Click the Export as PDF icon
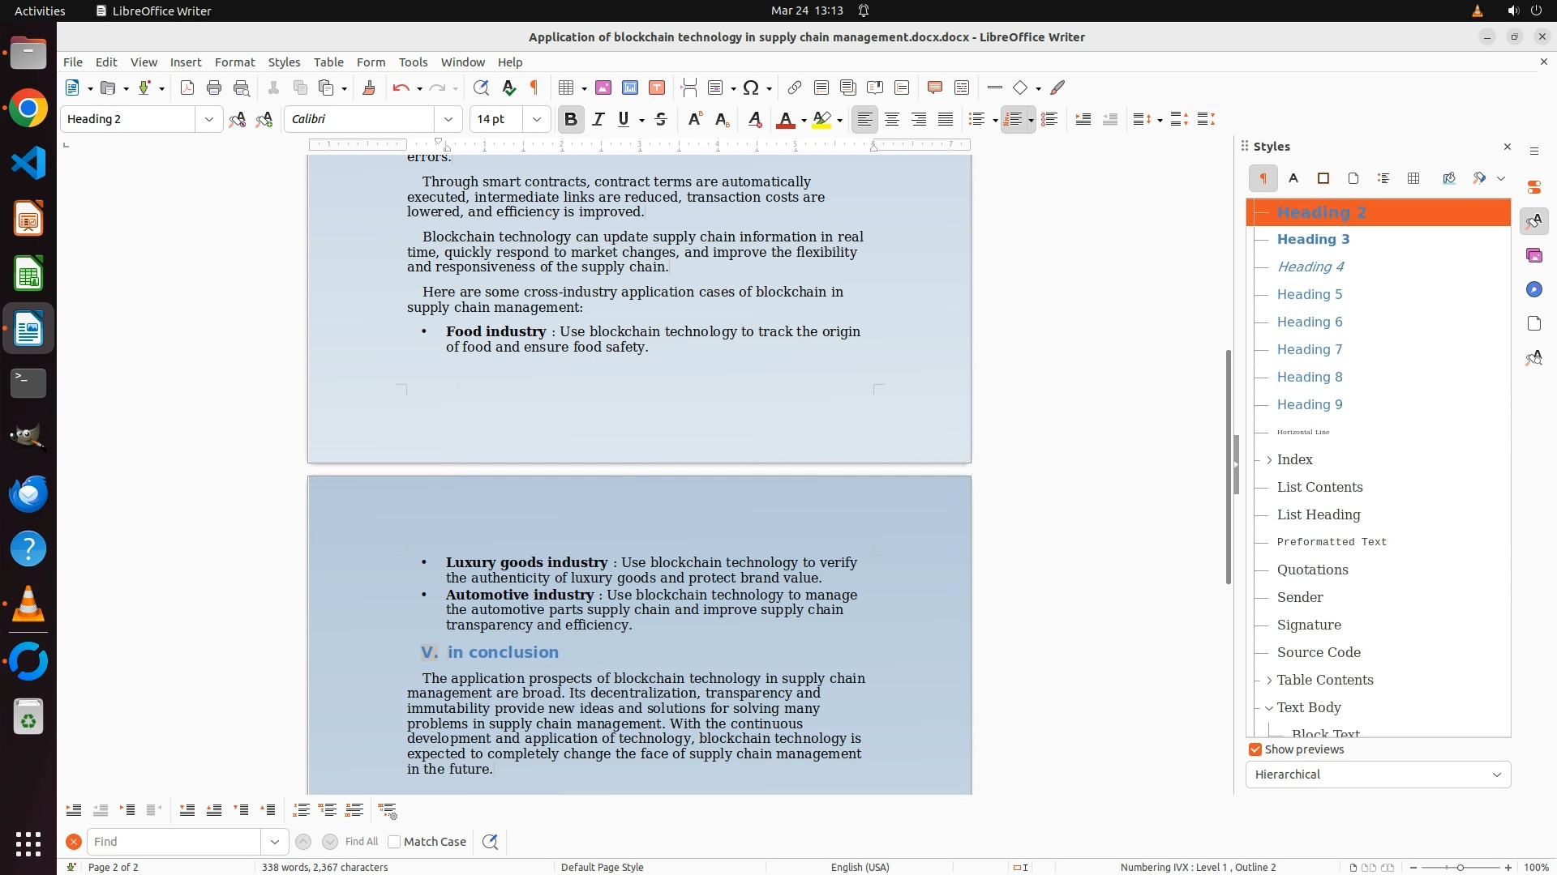This screenshot has height=875, width=1557. click(187, 88)
